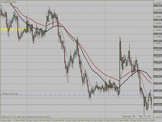
Task: Click the 1.43550 price scale value
Action: (x=158, y=23)
